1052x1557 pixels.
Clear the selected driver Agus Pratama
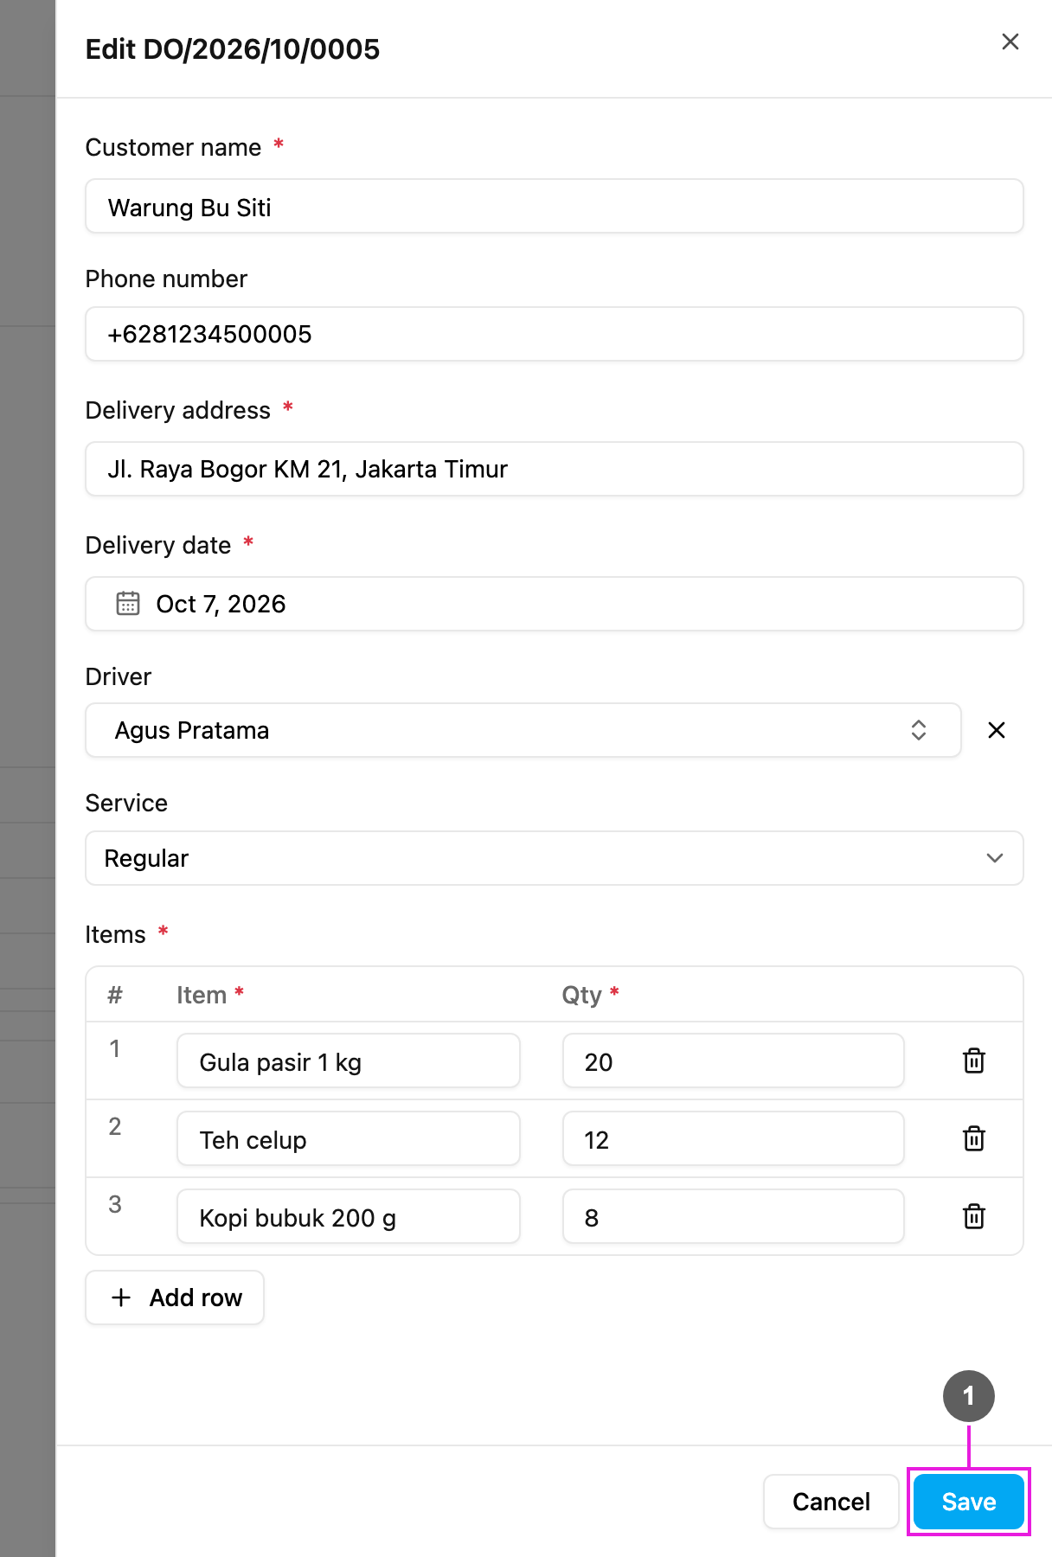point(997,730)
